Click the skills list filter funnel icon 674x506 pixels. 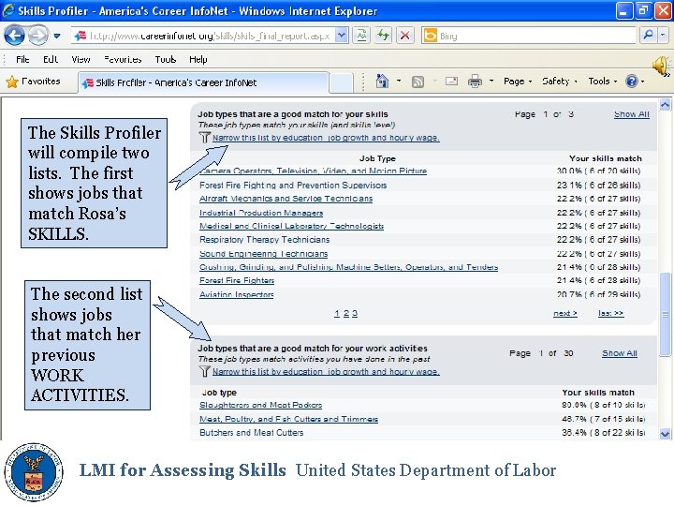pyautogui.click(x=205, y=138)
